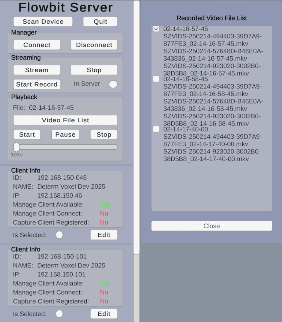
Task: Click file 343836_02-14-16-57-45.mkv
Action: click(x=205, y=58)
